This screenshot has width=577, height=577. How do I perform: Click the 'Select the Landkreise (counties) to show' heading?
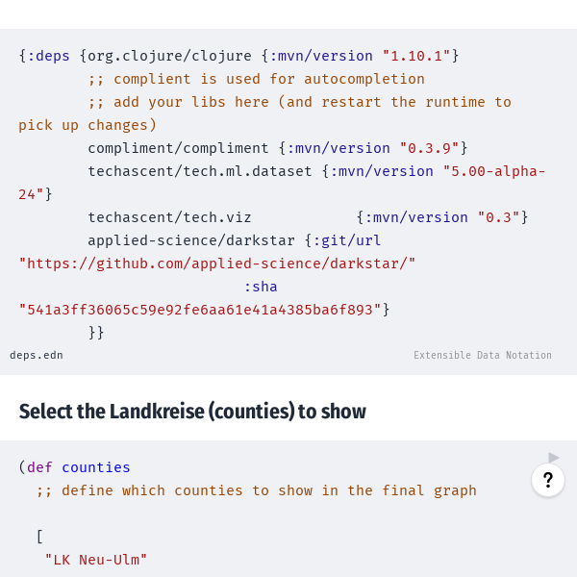point(192,412)
